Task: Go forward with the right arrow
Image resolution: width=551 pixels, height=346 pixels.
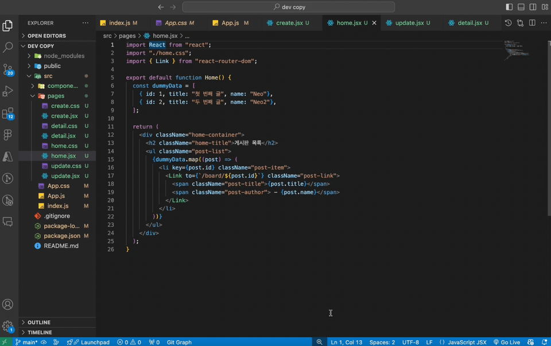Action: [x=173, y=7]
